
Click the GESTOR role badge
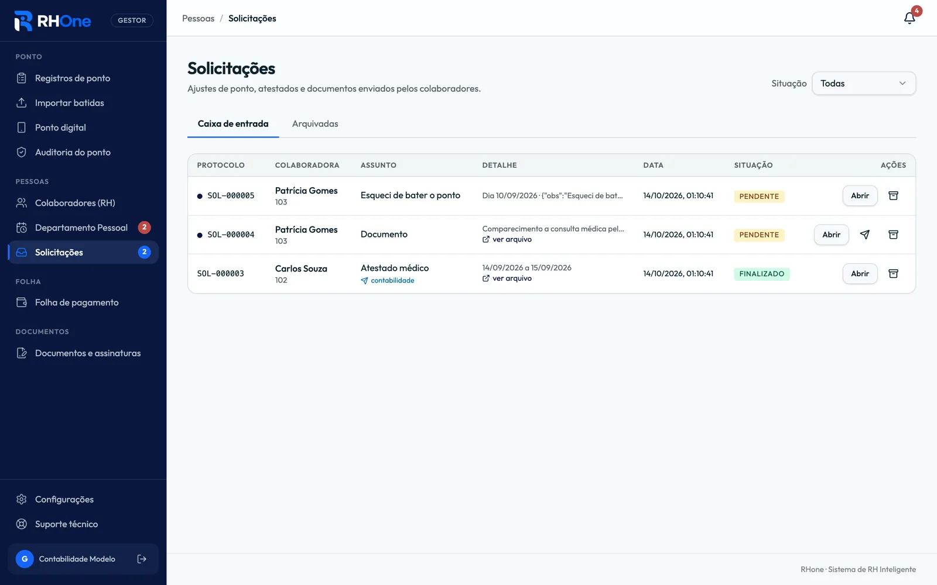(x=132, y=20)
